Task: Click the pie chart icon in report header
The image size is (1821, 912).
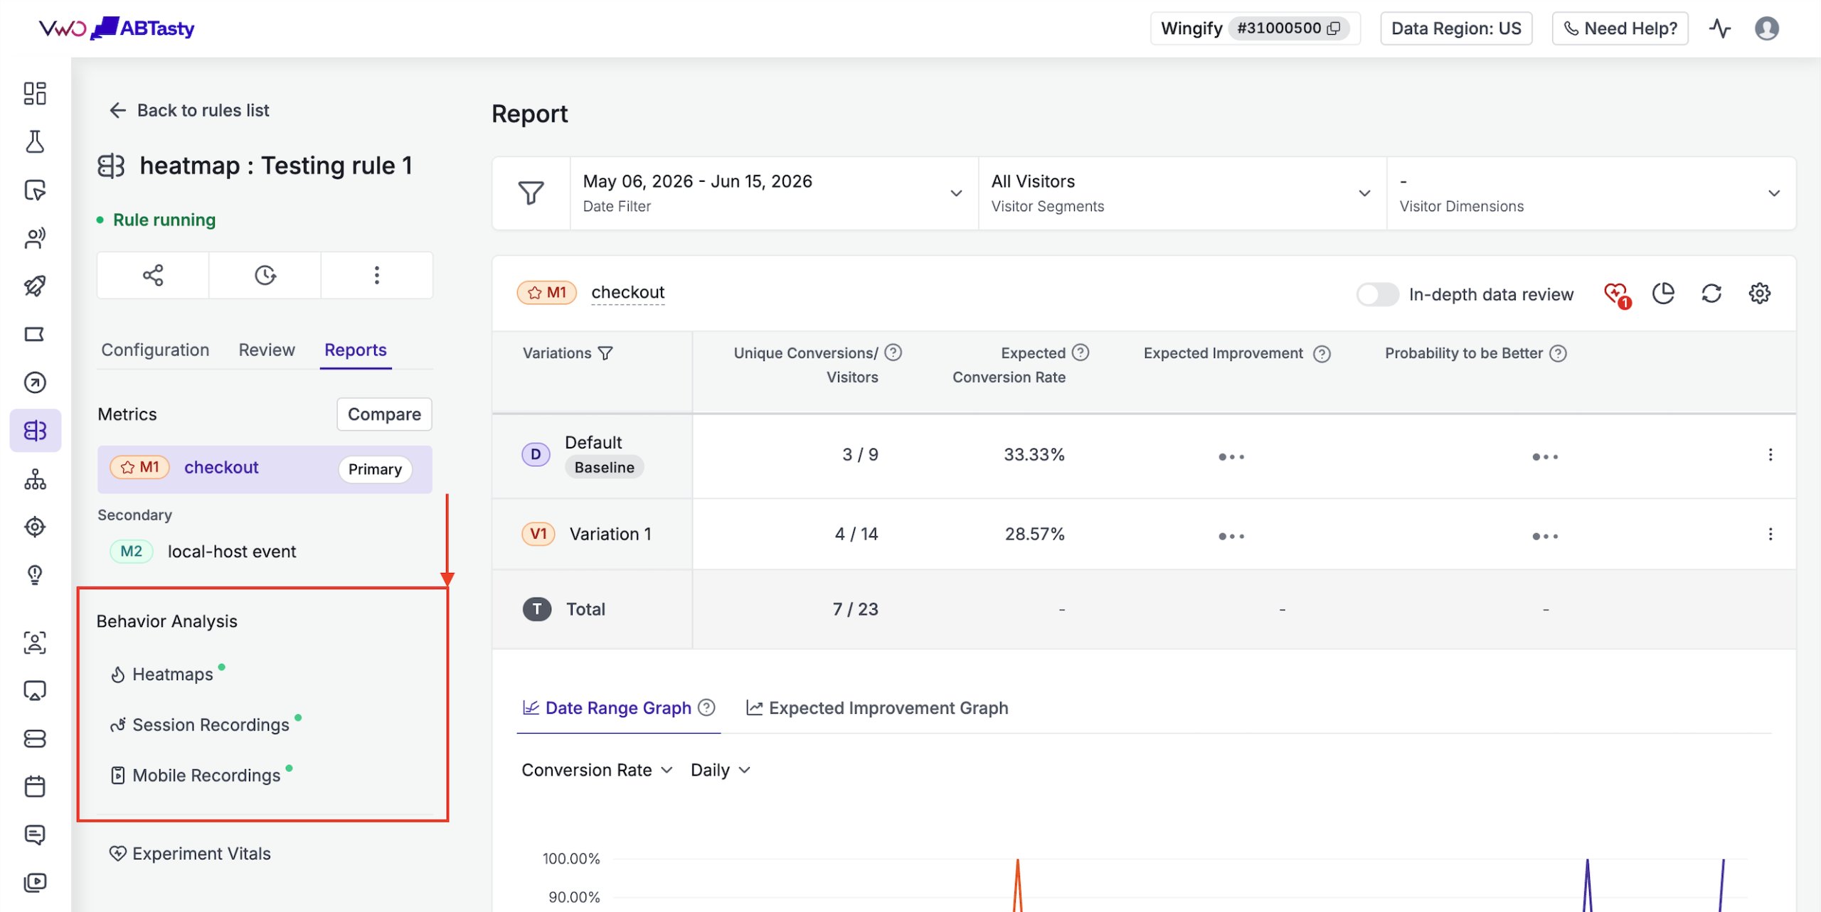Action: coord(1663,293)
